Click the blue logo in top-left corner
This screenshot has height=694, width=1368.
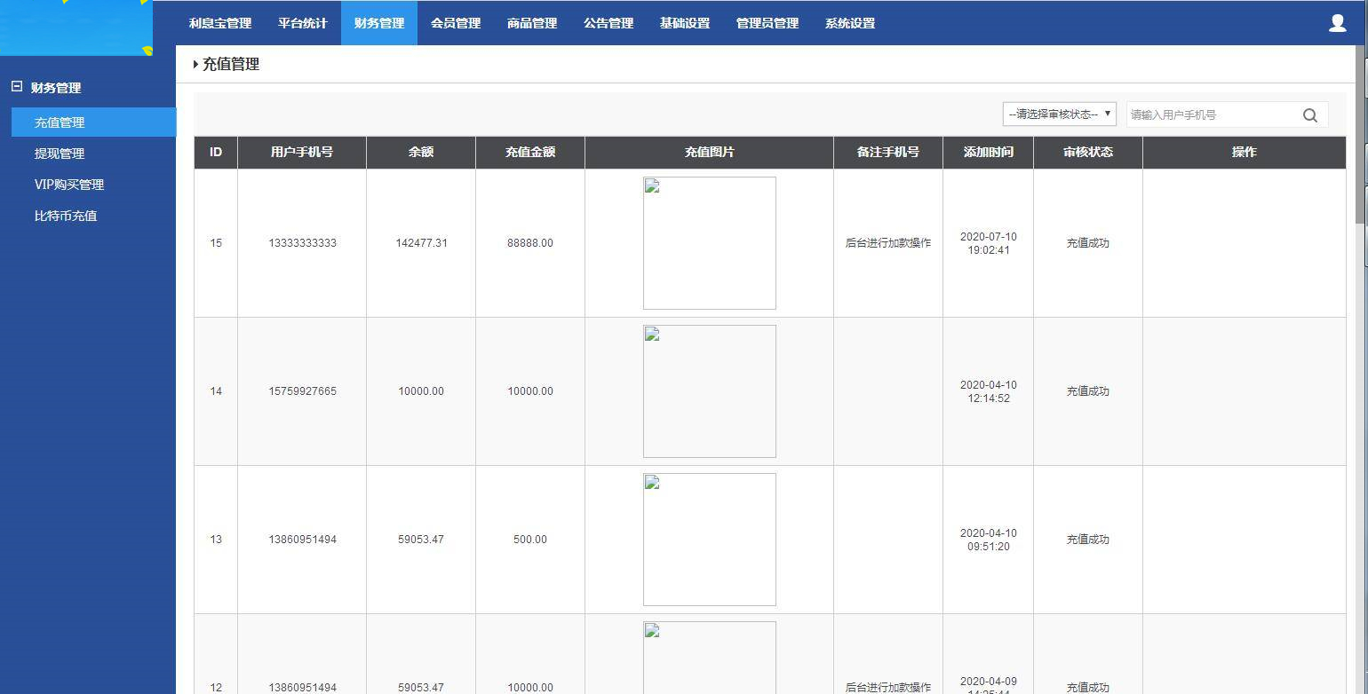coord(76,27)
